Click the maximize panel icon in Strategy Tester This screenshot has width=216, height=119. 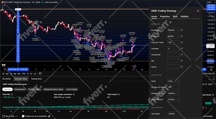(214, 79)
